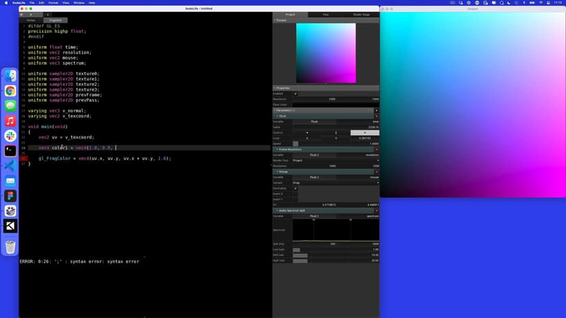The width and height of the screenshot is (566, 318).
Task: Open the Render Pass dropdown
Action: (x=335, y=160)
